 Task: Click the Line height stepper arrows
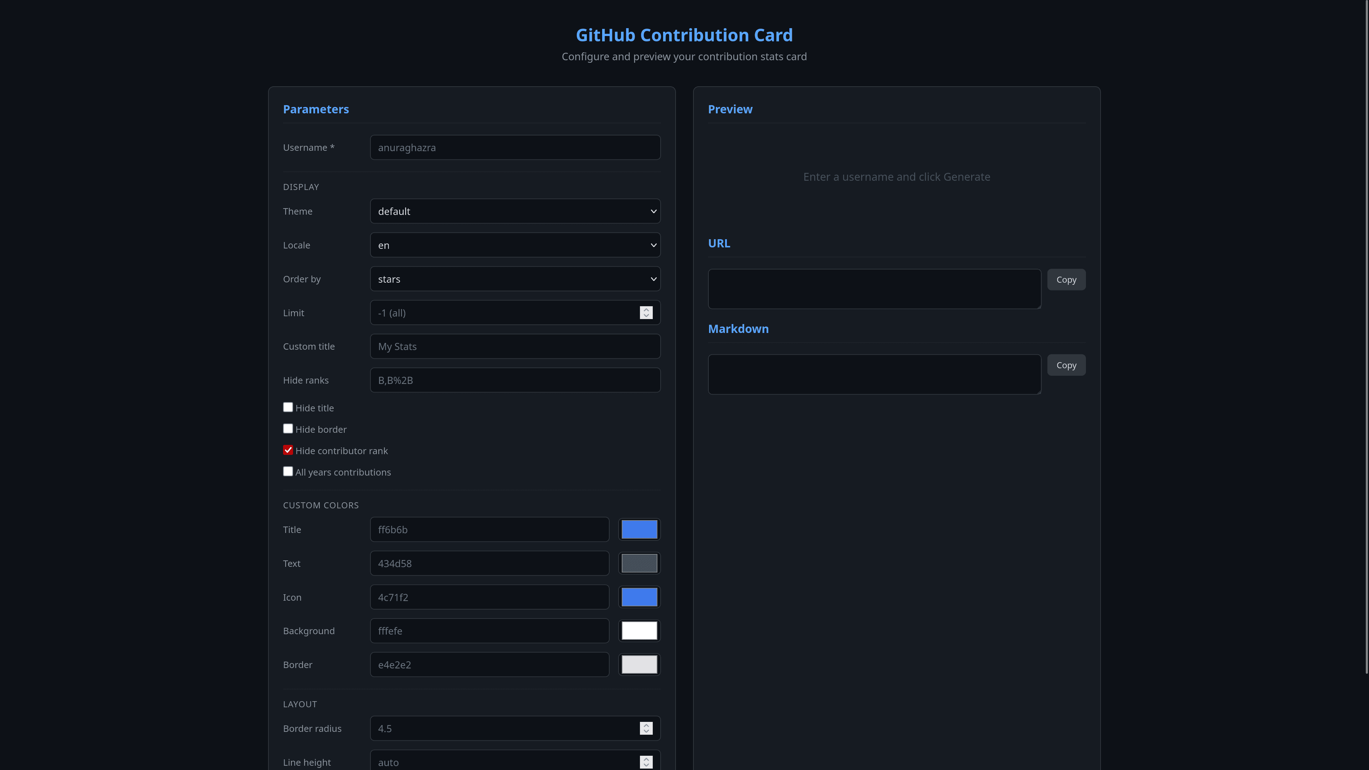[x=646, y=762]
